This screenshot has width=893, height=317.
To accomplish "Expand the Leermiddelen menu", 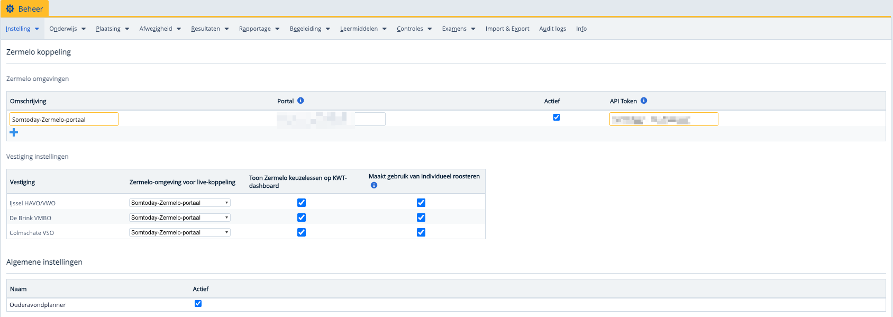I will [363, 29].
